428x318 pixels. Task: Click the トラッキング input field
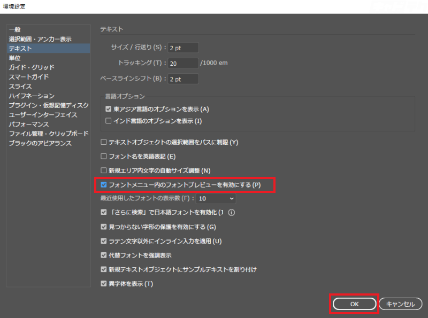(x=183, y=63)
